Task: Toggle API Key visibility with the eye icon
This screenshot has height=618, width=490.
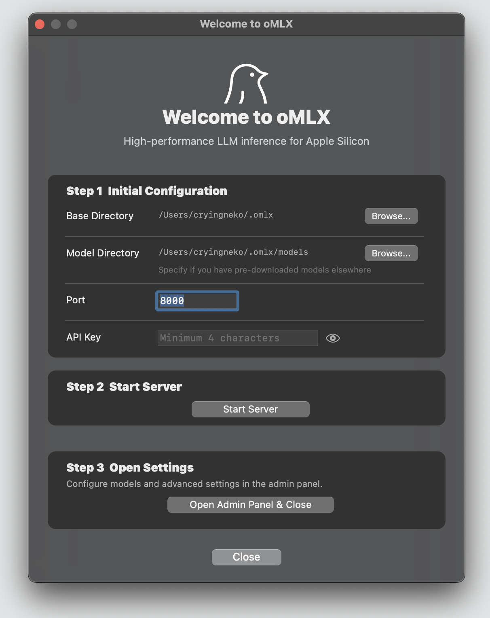Action: tap(333, 338)
